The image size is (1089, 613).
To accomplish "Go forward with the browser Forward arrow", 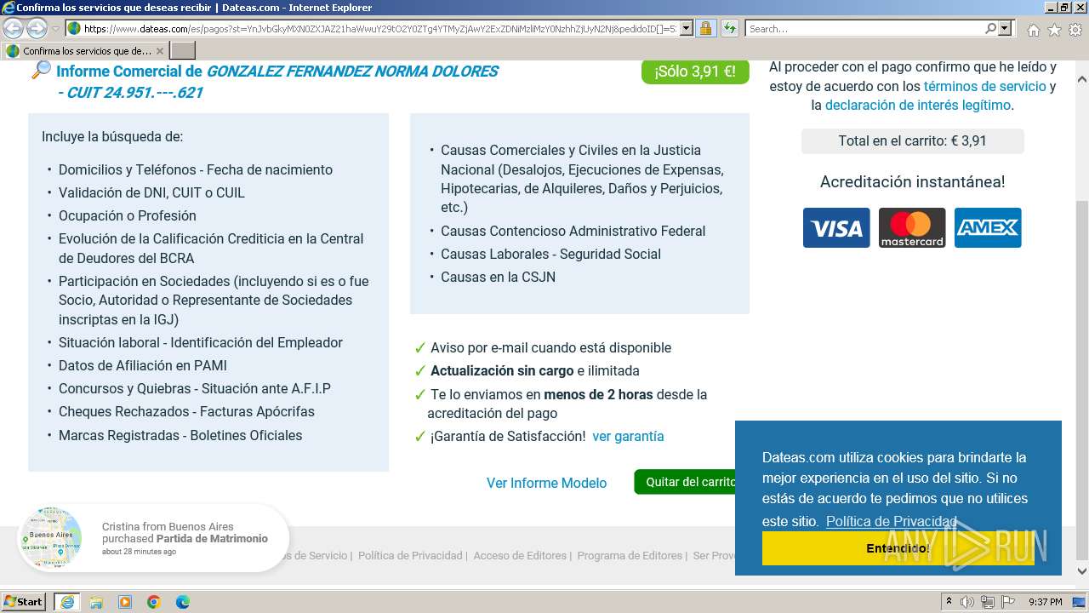I will [x=37, y=29].
